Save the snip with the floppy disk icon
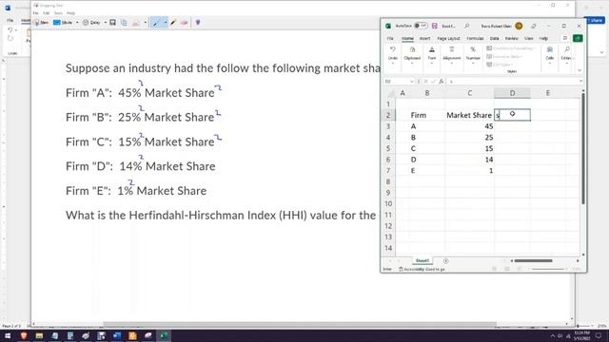This screenshot has height=342, width=609. point(112,23)
